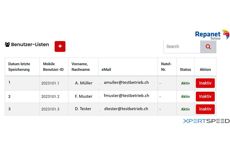This screenshot has height=153, width=230.
Task: Select email amuller@testbetrieb.ch
Action: pyautogui.click(x=126, y=83)
